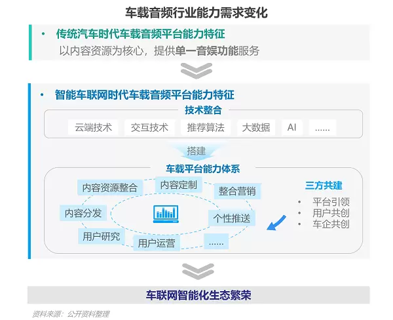Click the 三方共建 heading
The height and width of the screenshot is (320, 393).
pyautogui.click(x=323, y=186)
